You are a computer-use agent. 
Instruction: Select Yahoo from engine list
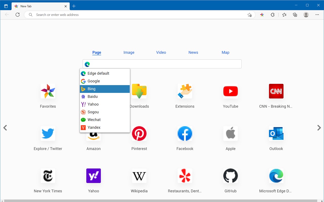(105, 104)
